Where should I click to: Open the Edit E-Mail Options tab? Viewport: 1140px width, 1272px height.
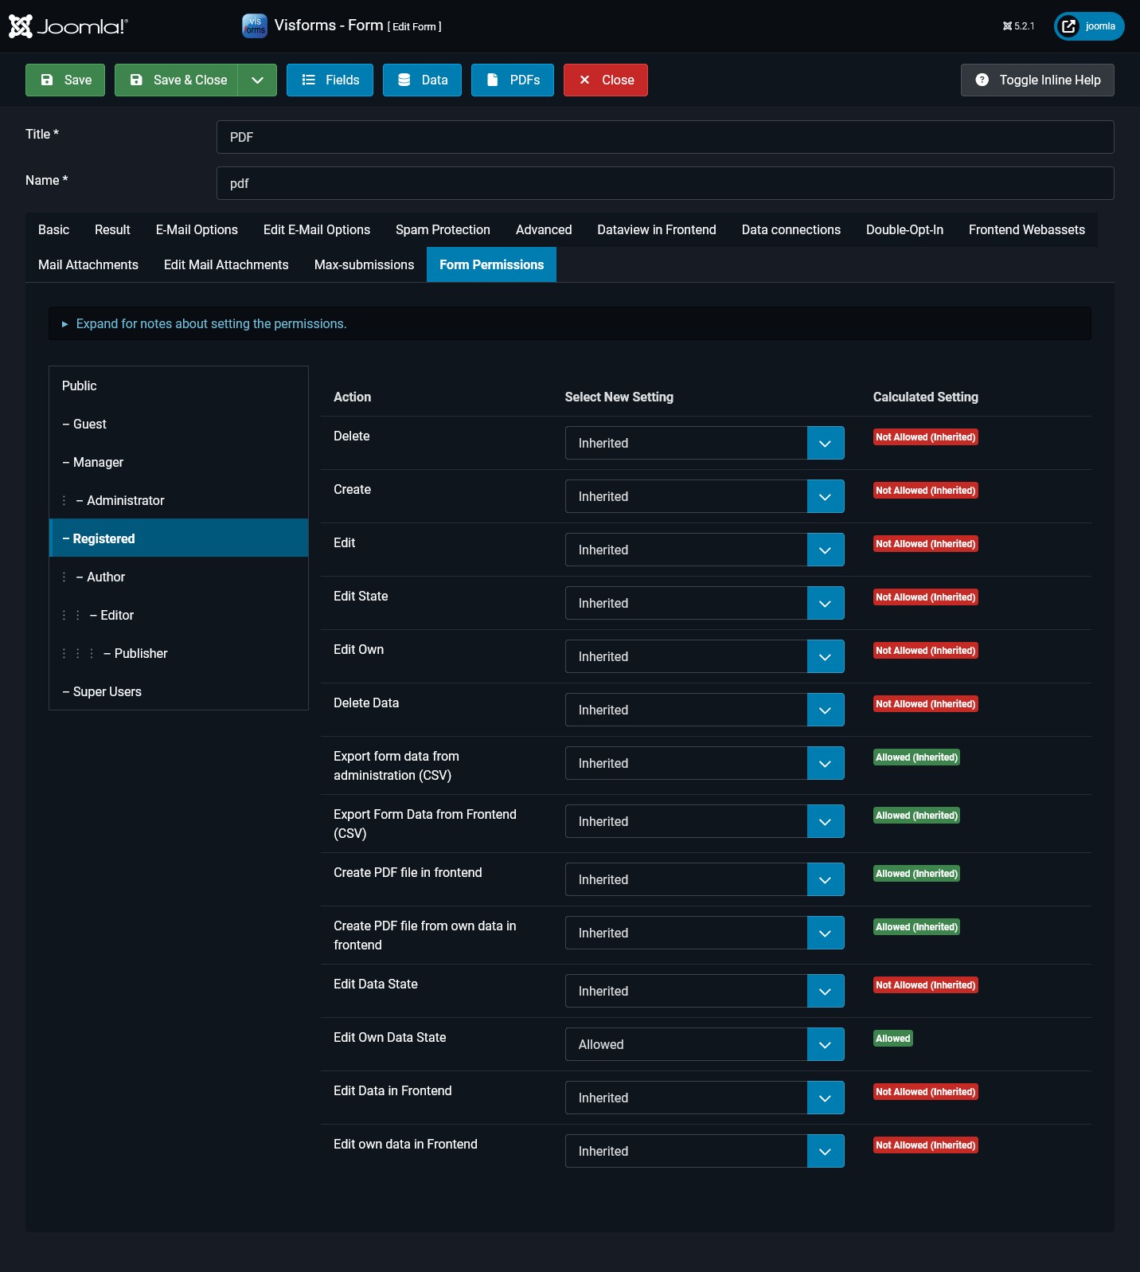pos(317,229)
